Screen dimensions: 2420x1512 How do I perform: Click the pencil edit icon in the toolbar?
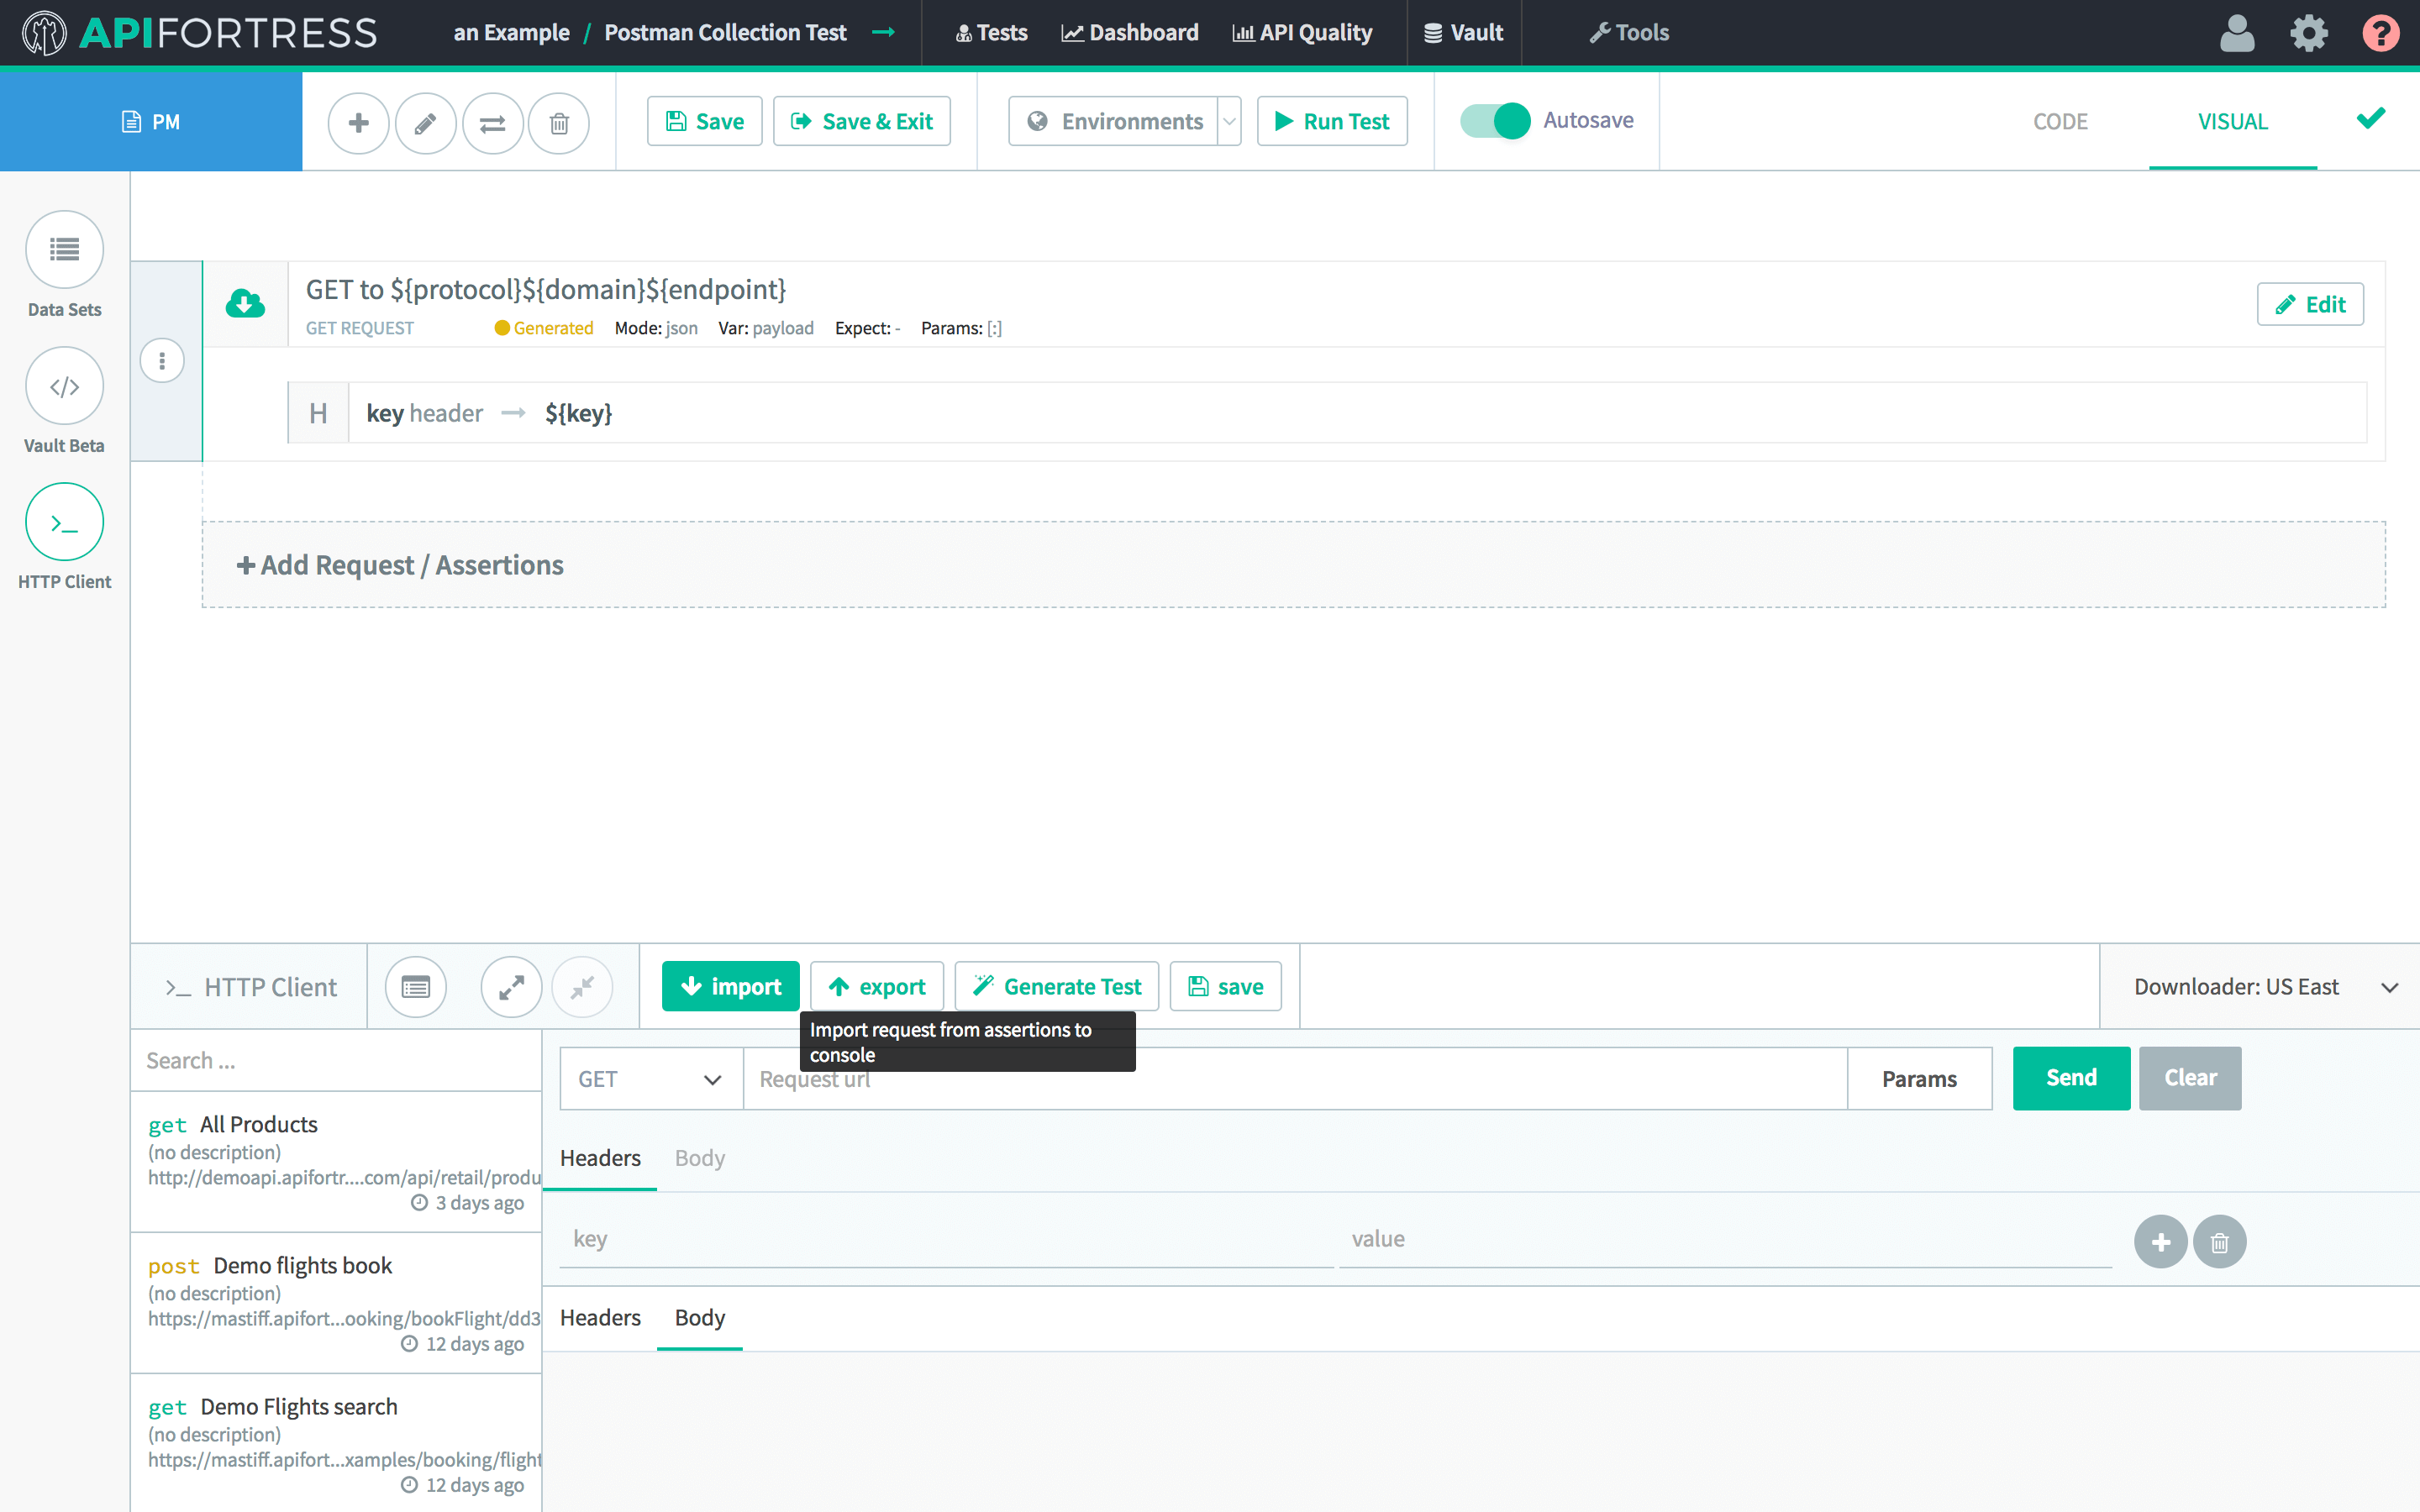click(x=425, y=122)
